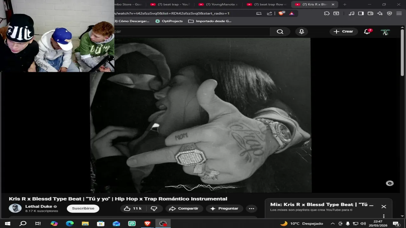Click the Crear button

coord(344,31)
